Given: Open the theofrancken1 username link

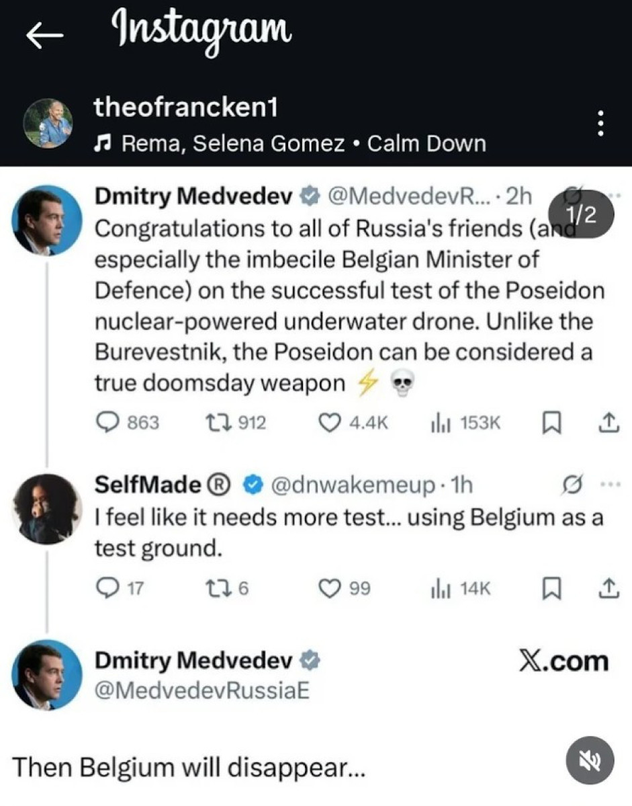Looking at the screenshot, I should (185, 108).
